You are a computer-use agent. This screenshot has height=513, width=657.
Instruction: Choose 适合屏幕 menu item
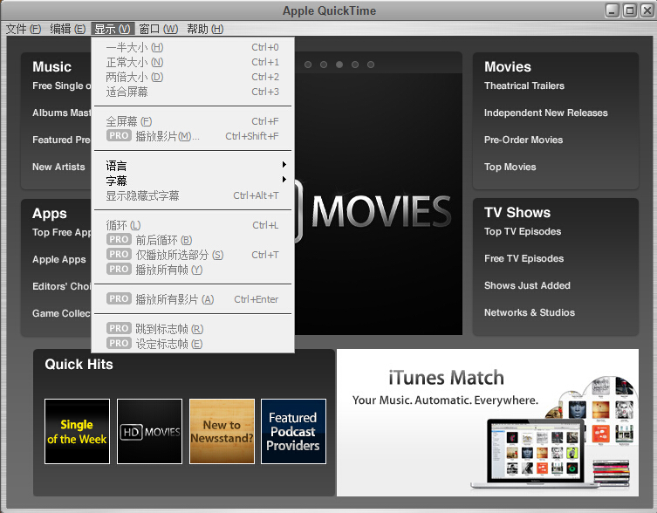click(193, 92)
